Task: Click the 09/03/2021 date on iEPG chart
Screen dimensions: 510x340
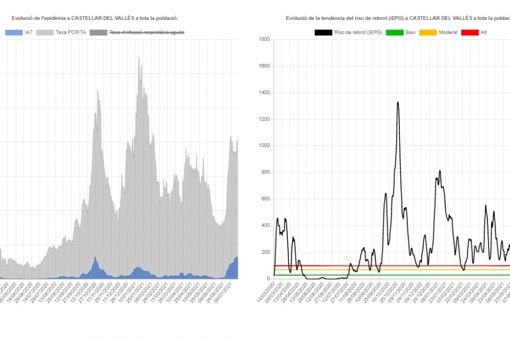Action: (x=462, y=292)
